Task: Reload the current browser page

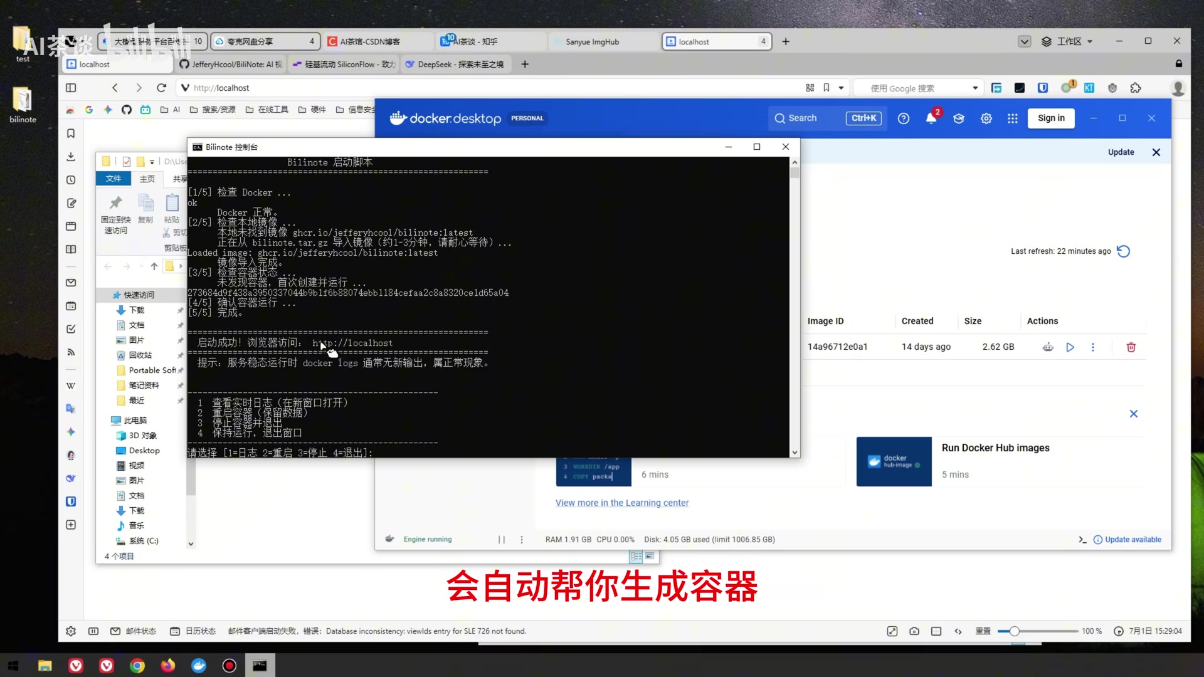Action: point(162,88)
